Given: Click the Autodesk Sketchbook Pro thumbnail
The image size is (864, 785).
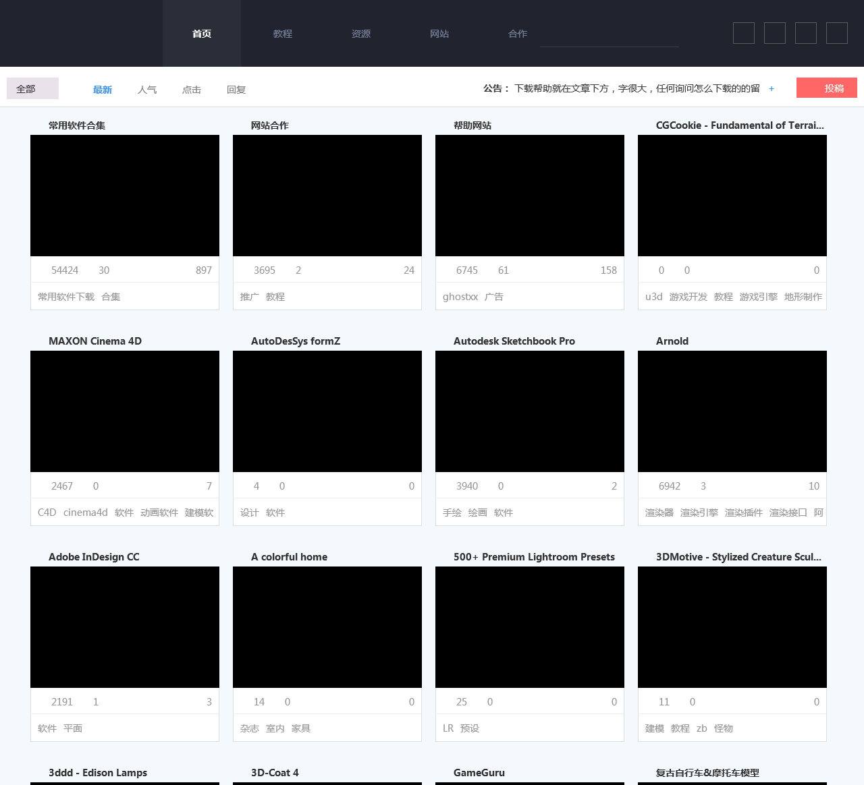Looking at the screenshot, I should coord(530,411).
